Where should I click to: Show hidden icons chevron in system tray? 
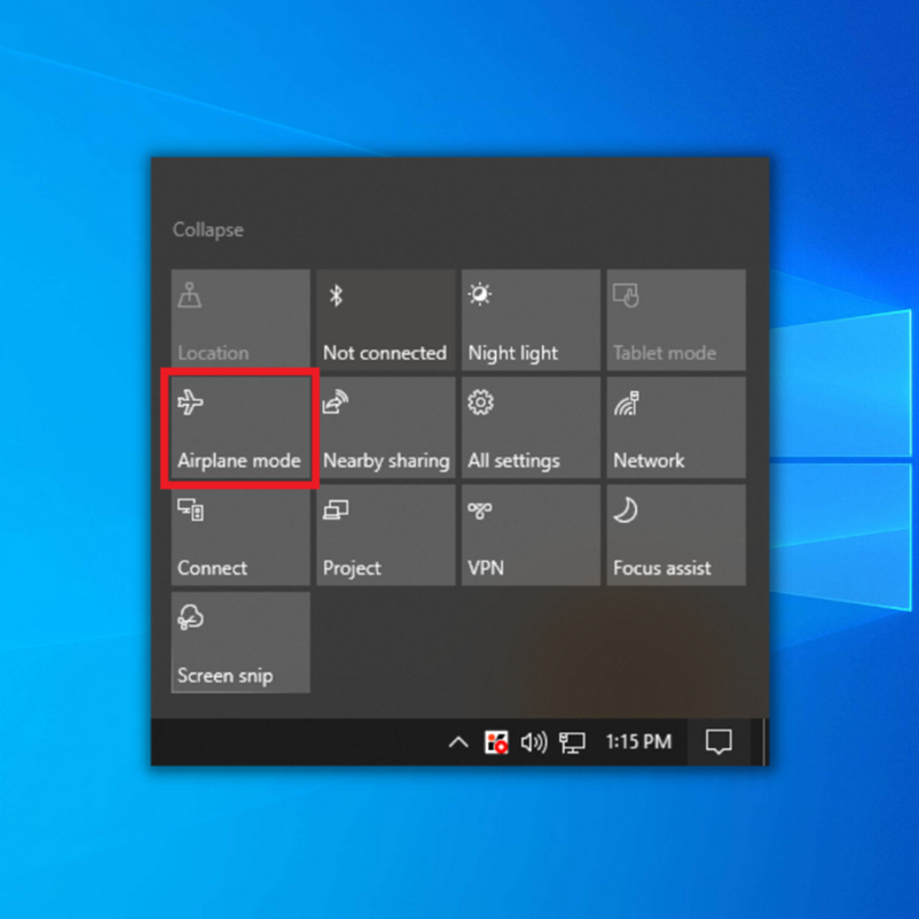click(x=458, y=743)
